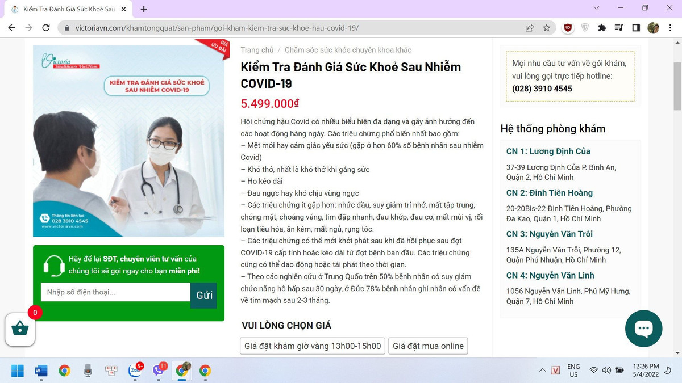Screen dimensions: 682x383
Task: Open the product image for Covid checkup
Action: point(128,141)
